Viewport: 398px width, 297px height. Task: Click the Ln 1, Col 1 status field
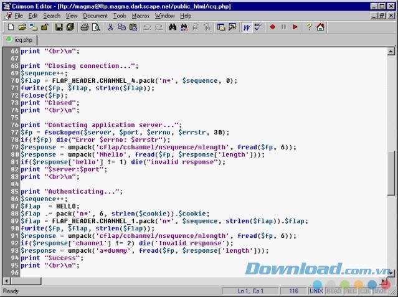tap(250, 291)
